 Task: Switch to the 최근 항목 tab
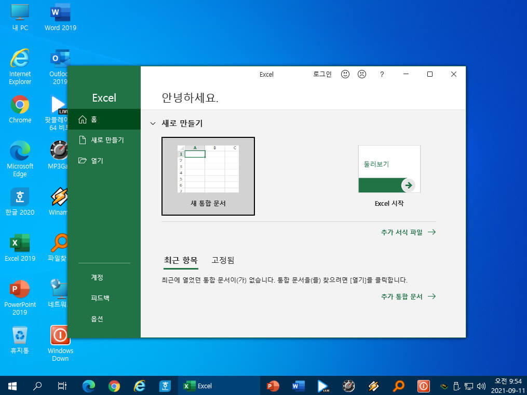181,260
